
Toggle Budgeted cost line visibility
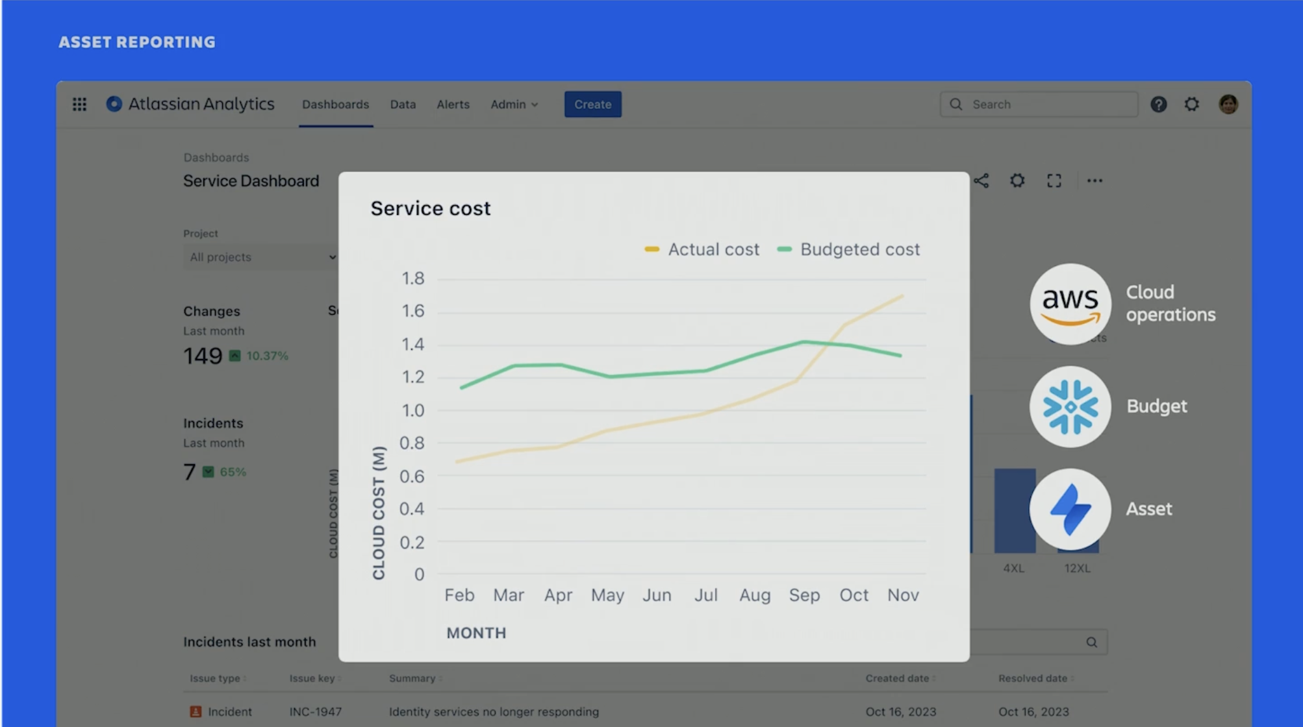[860, 249]
